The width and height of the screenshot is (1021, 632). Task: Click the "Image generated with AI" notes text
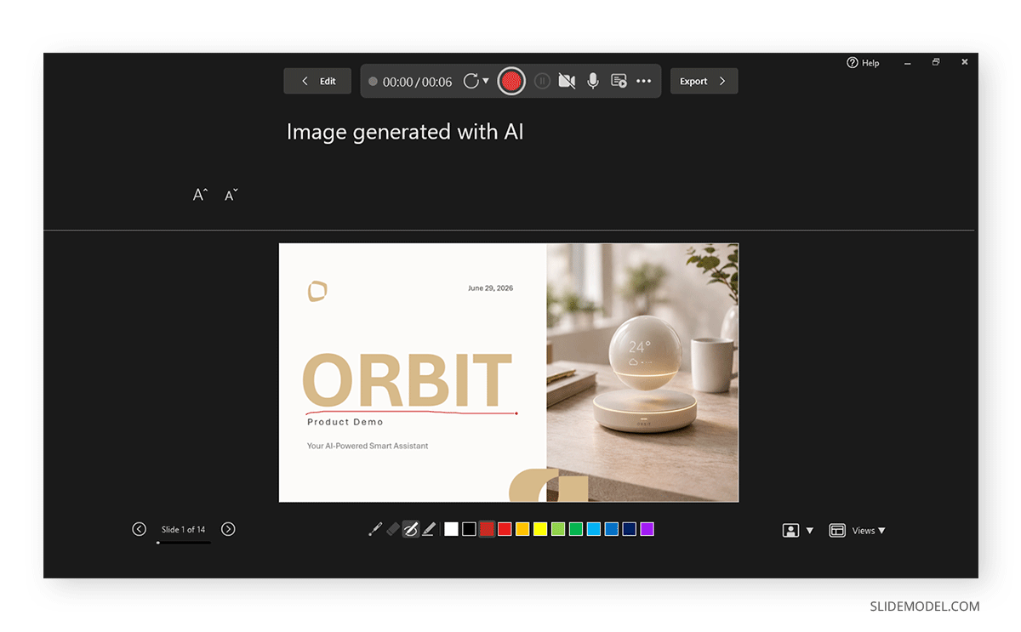(405, 132)
